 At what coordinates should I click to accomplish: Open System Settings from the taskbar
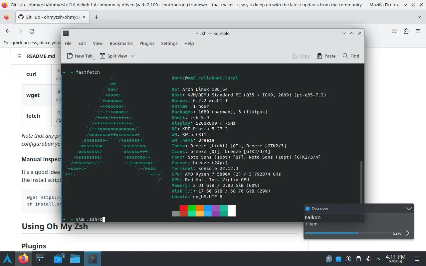pyautogui.click(x=41, y=259)
